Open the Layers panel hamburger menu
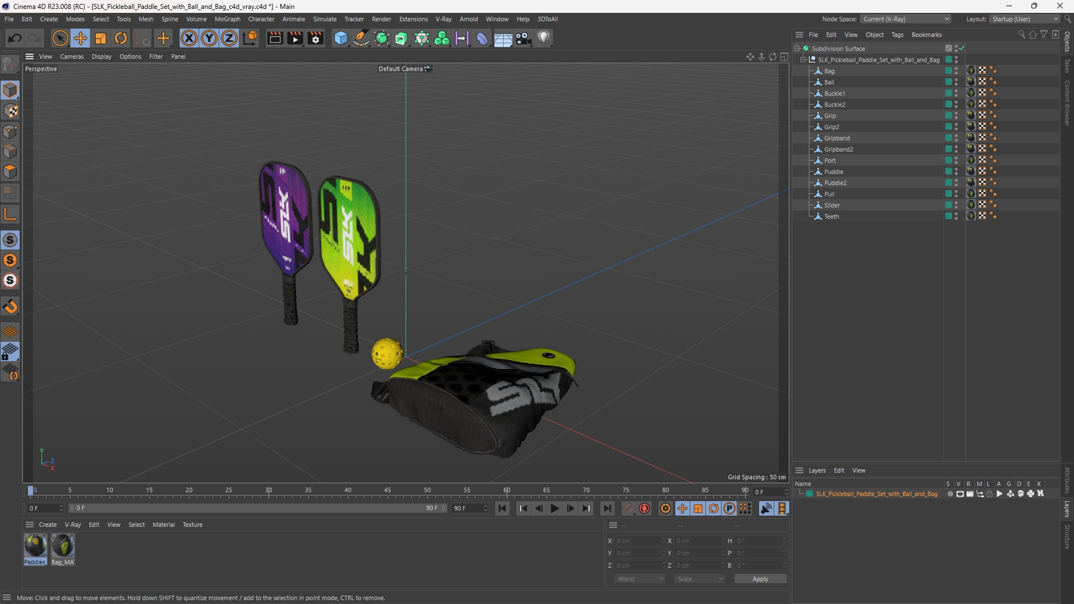Viewport: 1074px width, 604px height. point(799,470)
